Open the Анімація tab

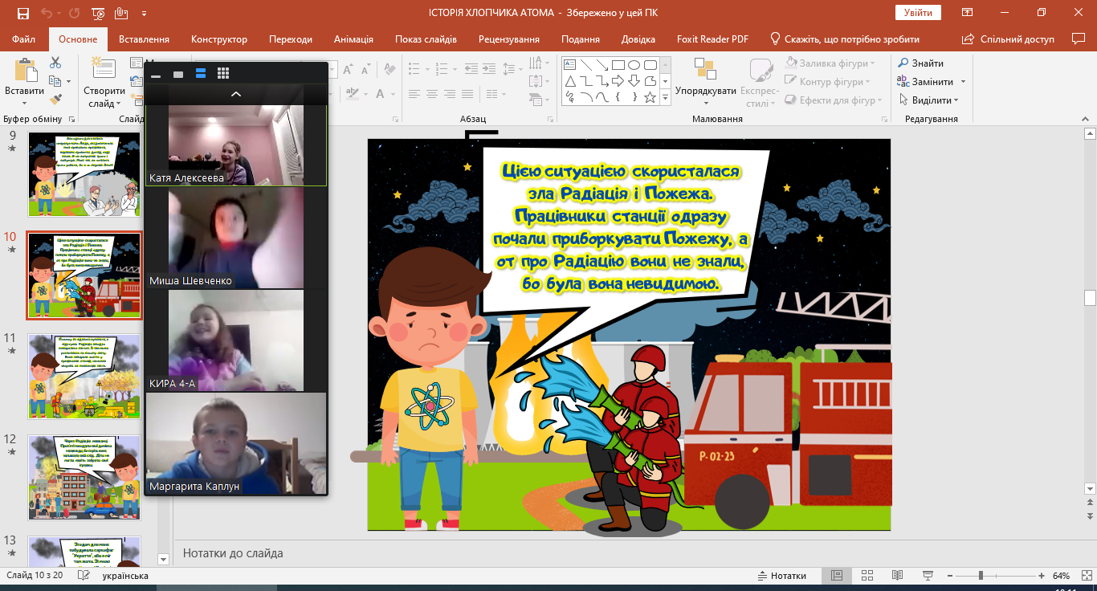pyautogui.click(x=353, y=39)
